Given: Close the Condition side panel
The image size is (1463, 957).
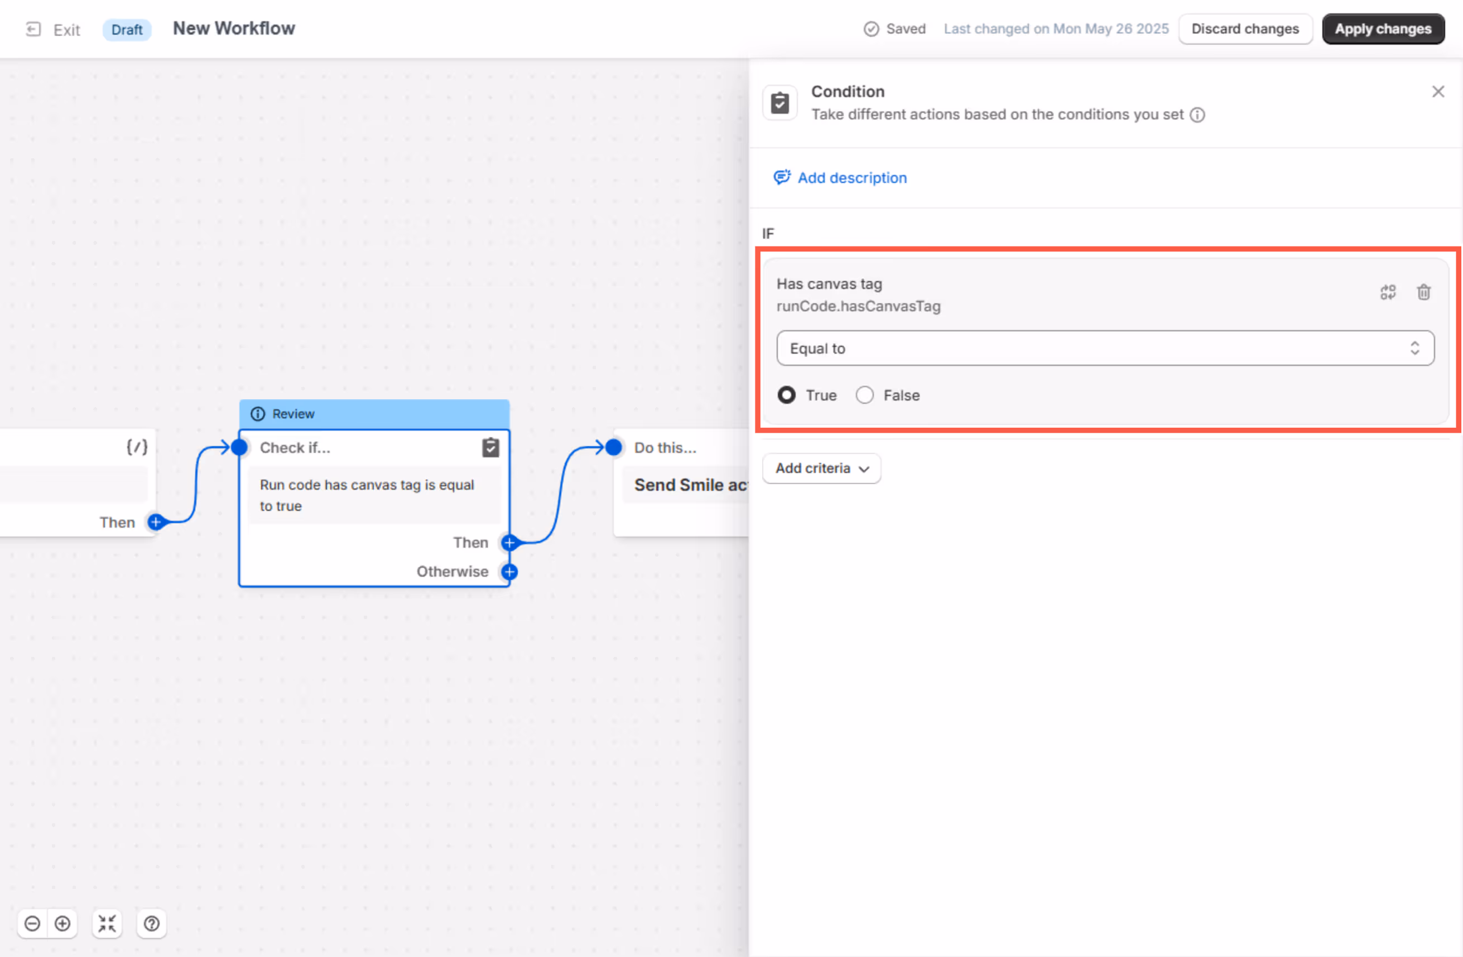Looking at the screenshot, I should 1438,91.
